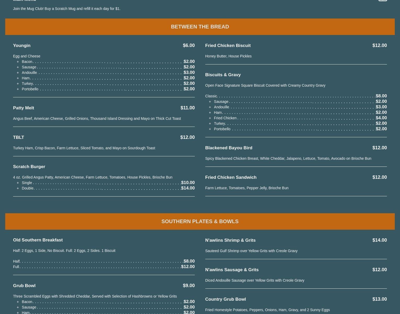Image resolution: width=400 pixels, height=314 pixels.
Task: Choose the Fried Chicken add-on for Biscuits & Gravy
Action: (x=225, y=118)
